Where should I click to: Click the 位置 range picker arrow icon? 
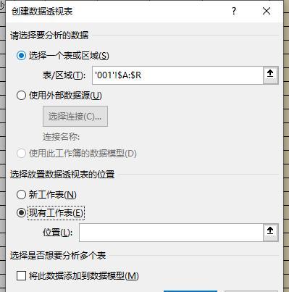tap(270, 233)
